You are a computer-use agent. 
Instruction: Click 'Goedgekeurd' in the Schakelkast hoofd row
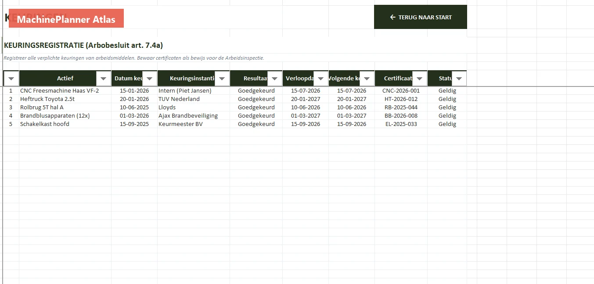coord(256,124)
